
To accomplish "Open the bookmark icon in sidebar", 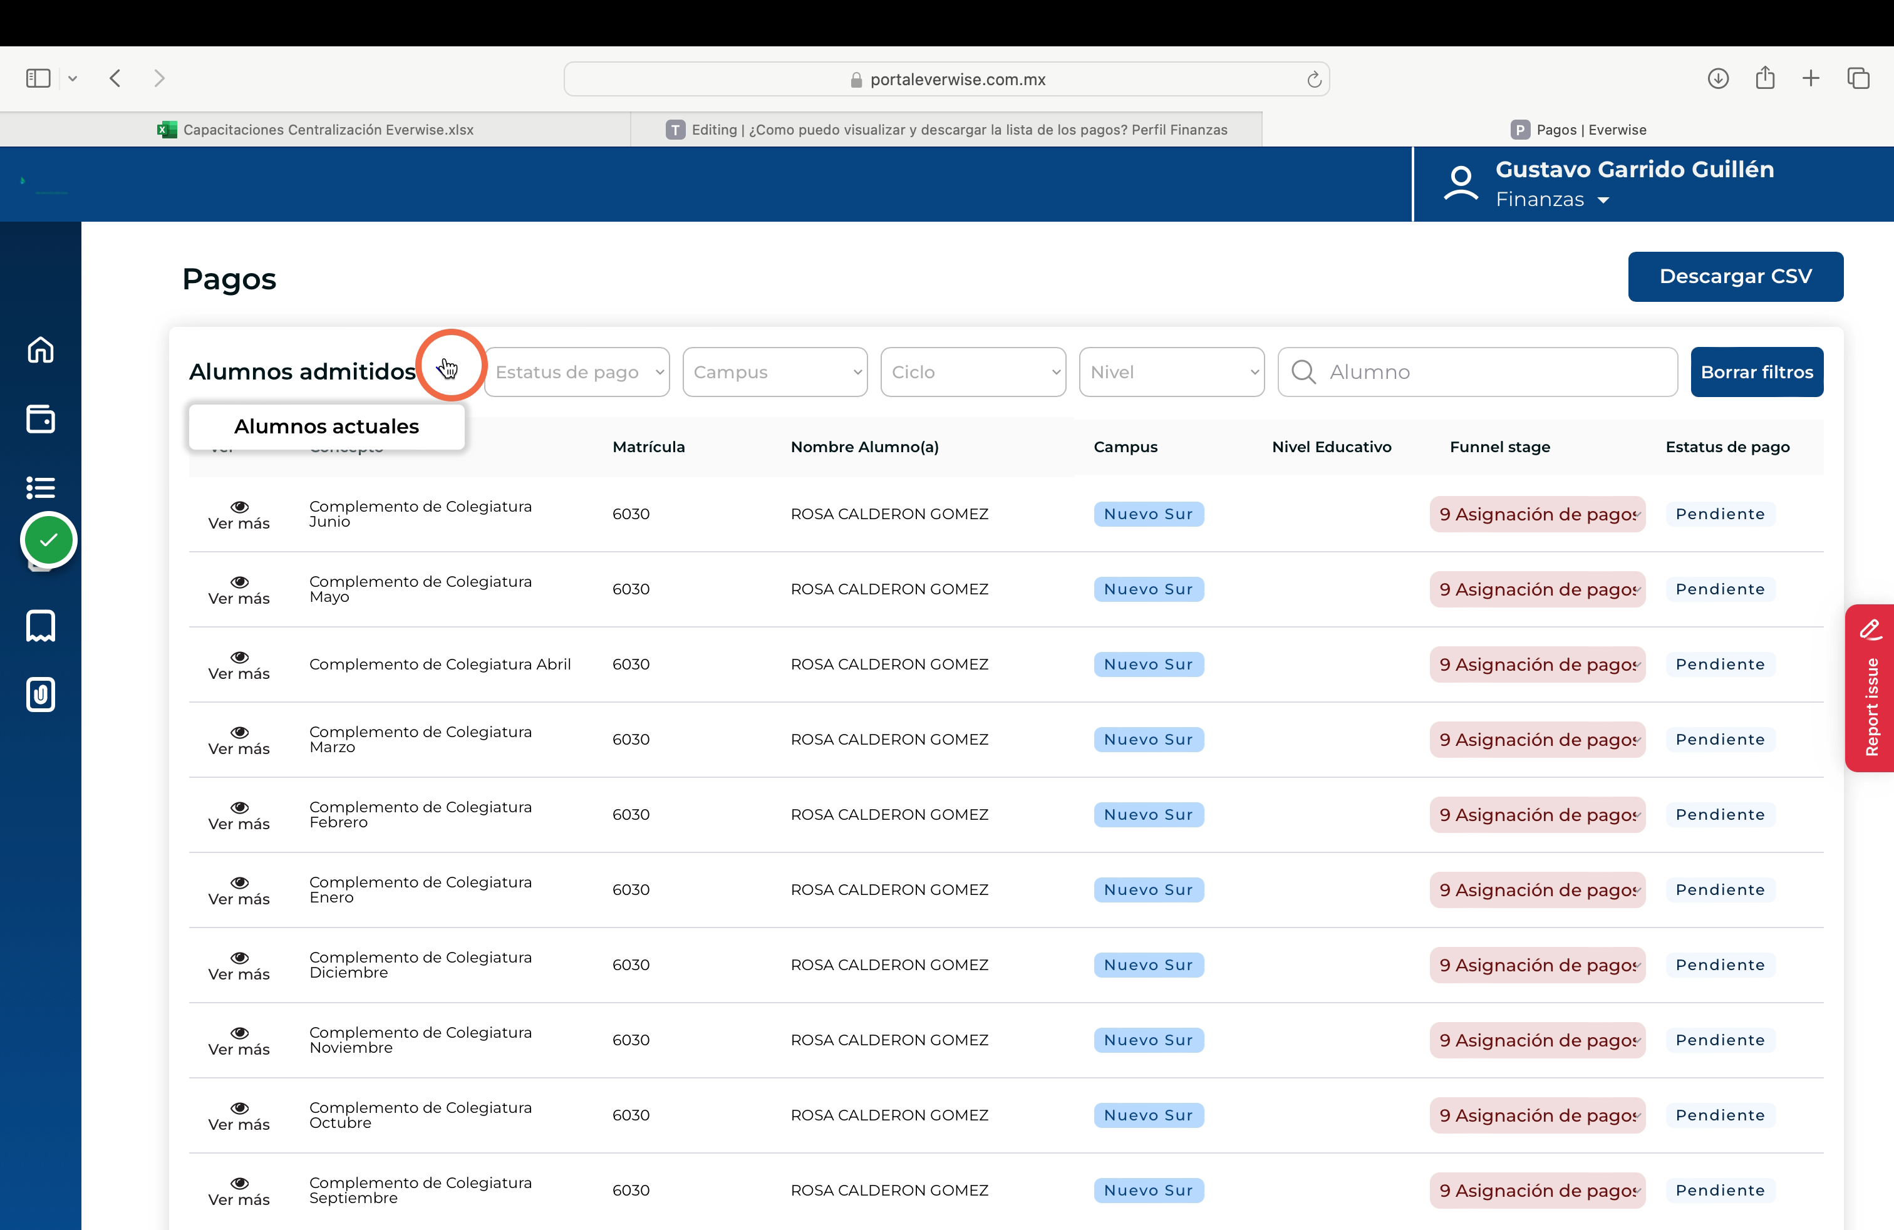I will coord(41,626).
